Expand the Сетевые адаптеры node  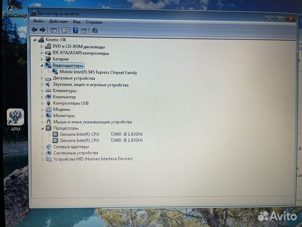pos(42,147)
